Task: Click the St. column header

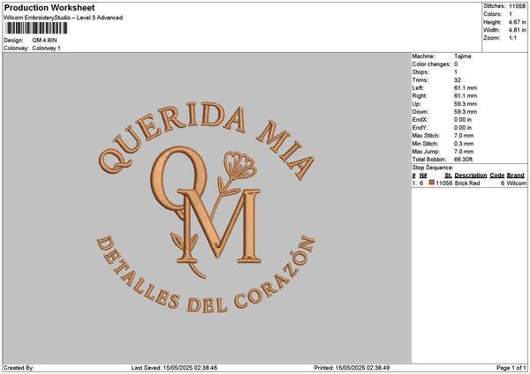Action: coord(448,175)
